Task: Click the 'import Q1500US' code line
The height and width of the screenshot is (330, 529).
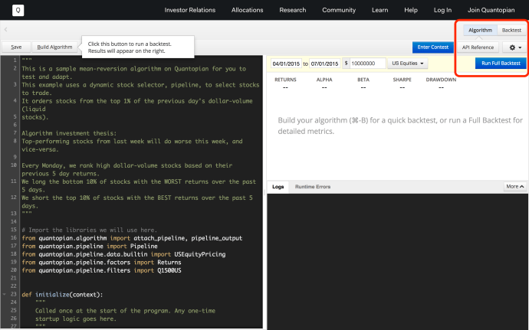Action: pyautogui.click(x=101, y=270)
